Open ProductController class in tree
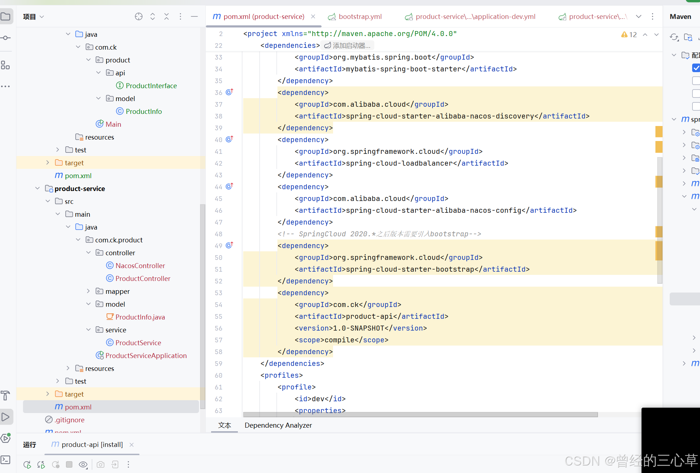The image size is (700, 473). pos(143,278)
